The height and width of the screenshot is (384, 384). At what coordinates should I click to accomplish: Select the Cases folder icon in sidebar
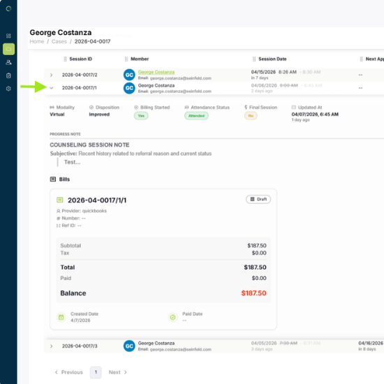click(8, 49)
